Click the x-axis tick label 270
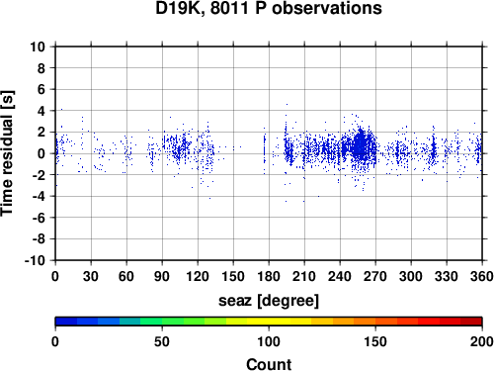Viewport: 494px width, 371px height. (375, 276)
